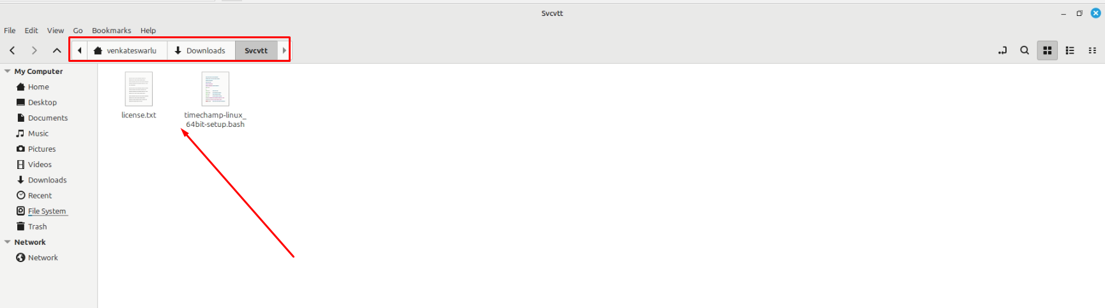The width and height of the screenshot is (1105, 308).
Task: Go to the parent folder with up arrow
Action: pos(57,50)
